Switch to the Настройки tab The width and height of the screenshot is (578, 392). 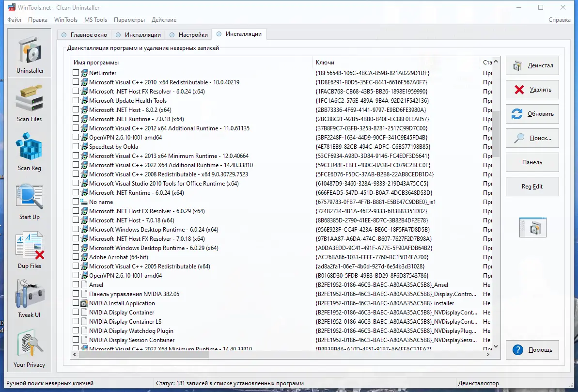(x=188, y=35)
